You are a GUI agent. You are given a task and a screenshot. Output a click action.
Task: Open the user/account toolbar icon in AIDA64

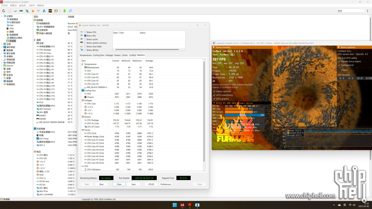coord(44,11)
